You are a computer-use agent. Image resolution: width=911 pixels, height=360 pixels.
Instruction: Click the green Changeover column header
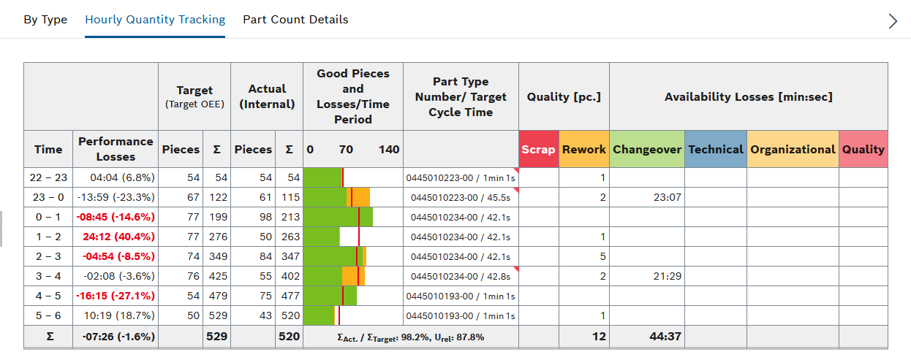click(x=647, y=149)
